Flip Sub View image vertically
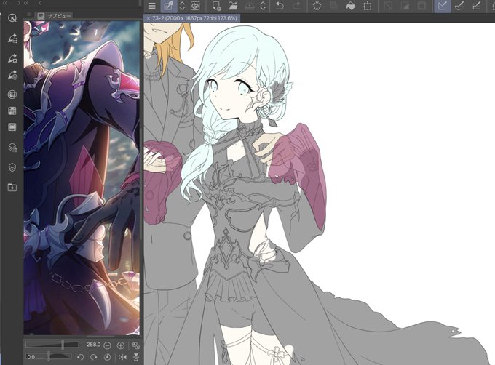The image size is (495, 365). click(135, 357)
